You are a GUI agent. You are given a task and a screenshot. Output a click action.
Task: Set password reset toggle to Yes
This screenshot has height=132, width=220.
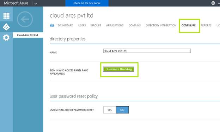(110, 110)
